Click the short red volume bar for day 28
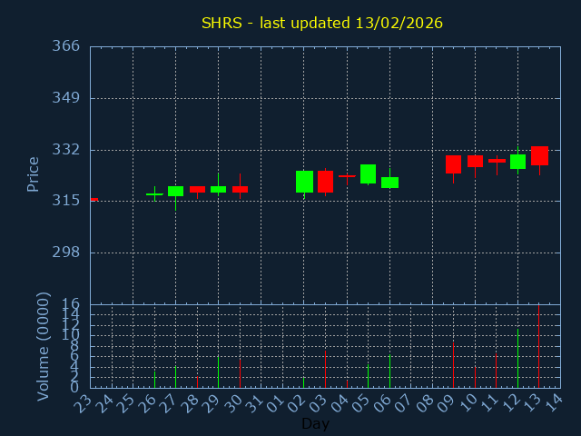Viewport: 581px width, 436px height. 197,381
